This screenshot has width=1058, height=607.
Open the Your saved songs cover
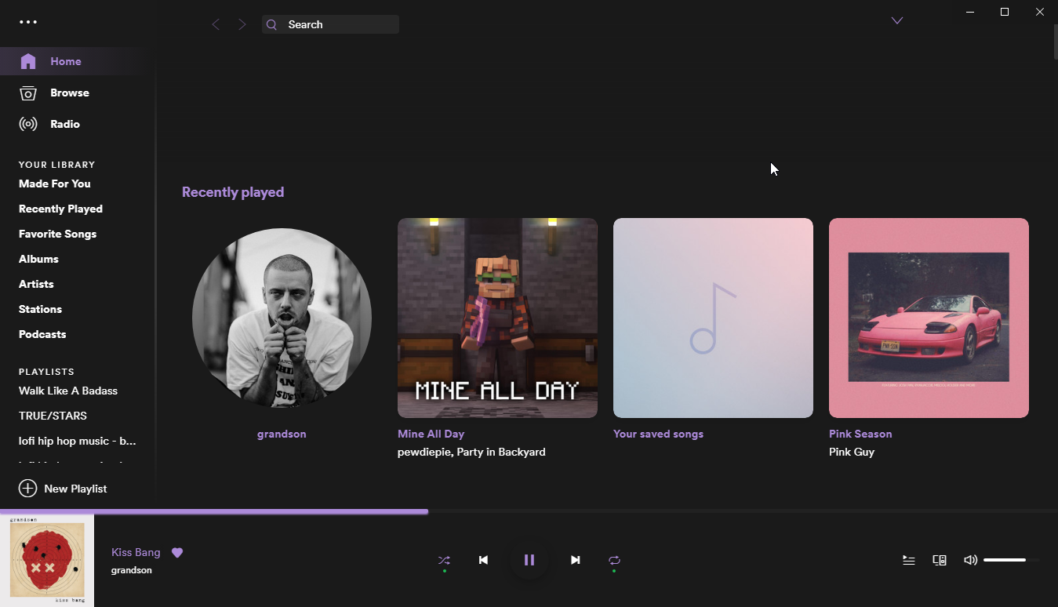713,318
